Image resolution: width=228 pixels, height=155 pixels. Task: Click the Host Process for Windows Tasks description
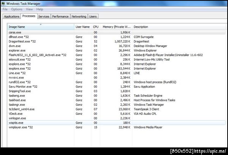[x=154, y=100]
